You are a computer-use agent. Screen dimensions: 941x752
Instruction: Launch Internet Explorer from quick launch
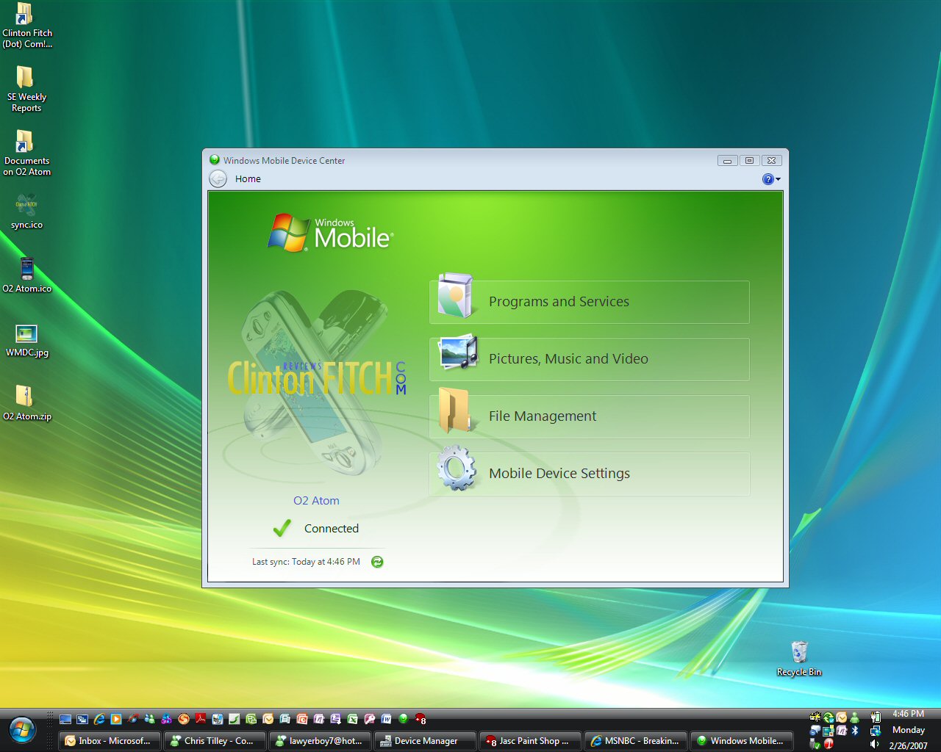(99, 720)
